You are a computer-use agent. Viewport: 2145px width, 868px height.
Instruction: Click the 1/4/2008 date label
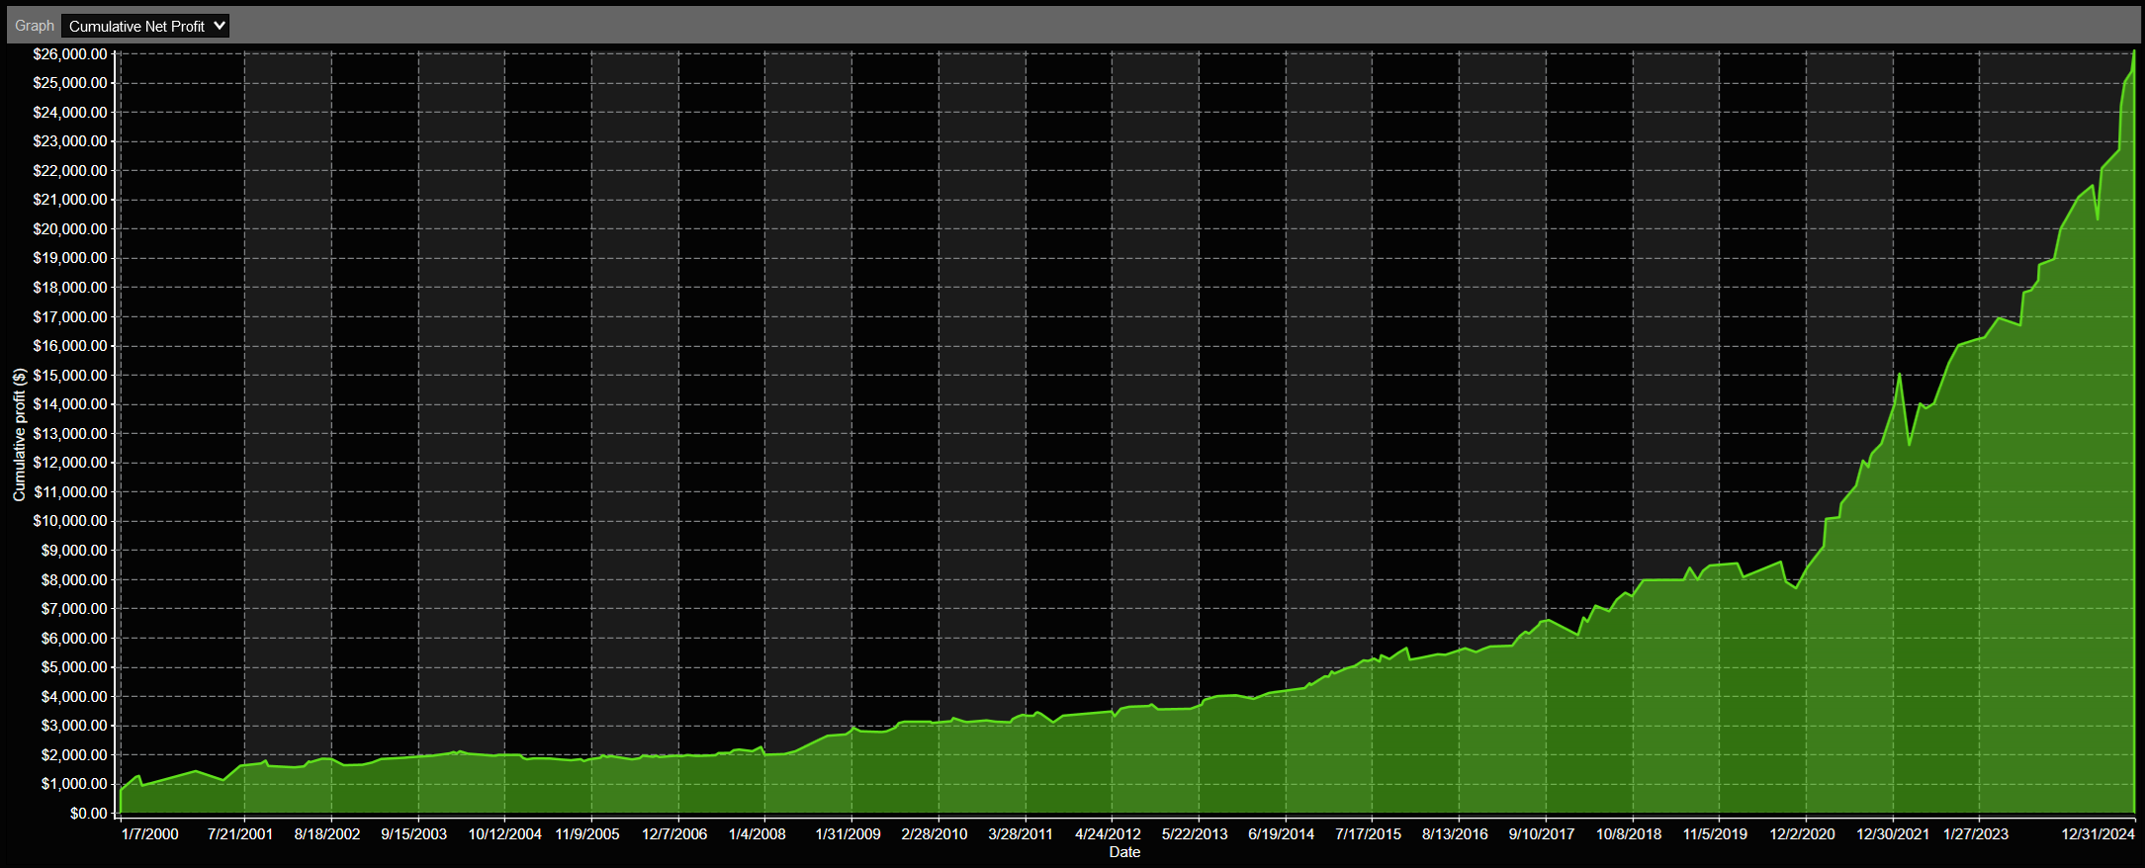(758, 834)
